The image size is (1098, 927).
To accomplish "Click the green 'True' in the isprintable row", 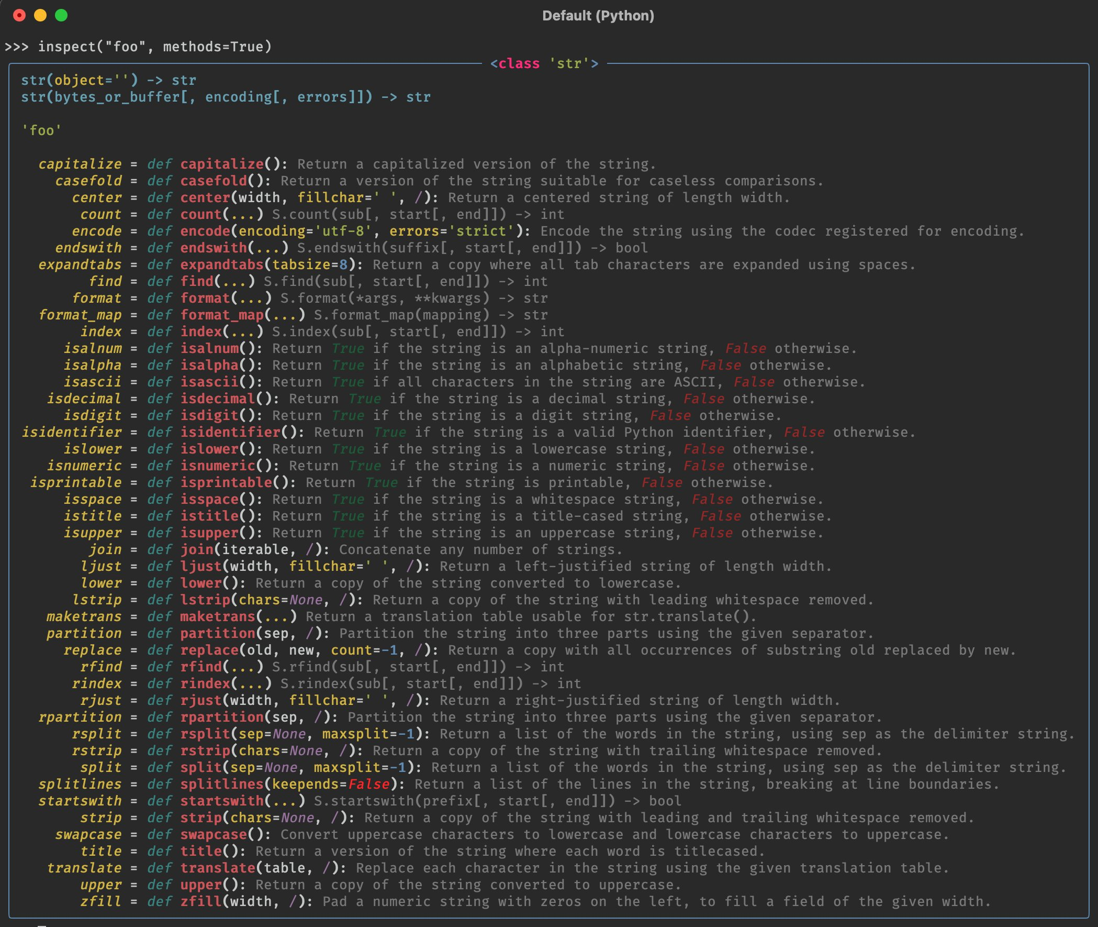I will click(x=381, y=483).
